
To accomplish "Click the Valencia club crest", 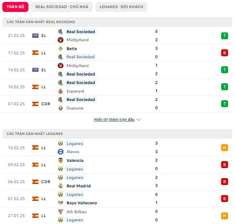I will click(x=60, y=160).
